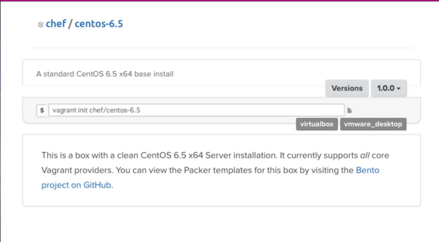Open the chef user profile link
439x242 pixels.
coord(56,24)
